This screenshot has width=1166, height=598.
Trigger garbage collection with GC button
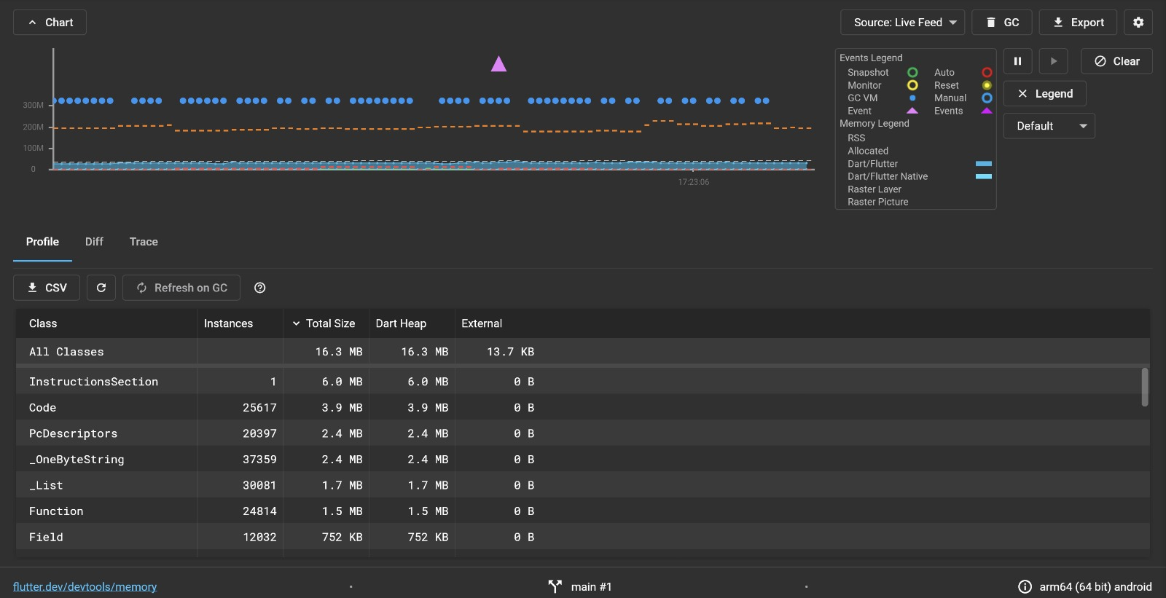coord(1002,23)
